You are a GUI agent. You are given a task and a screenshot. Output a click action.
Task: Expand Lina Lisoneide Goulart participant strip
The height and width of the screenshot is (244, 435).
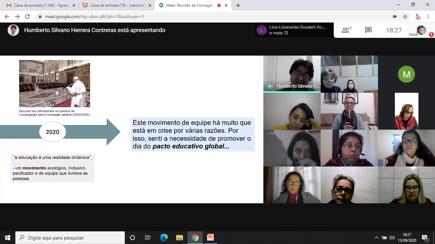pyautogui.click(x=294, y=30)
